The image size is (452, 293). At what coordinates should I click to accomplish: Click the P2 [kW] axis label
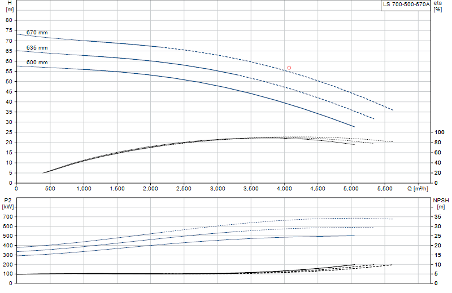coord(8,203)
